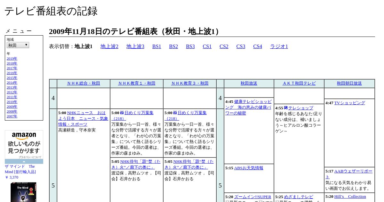
Task: Open the NHKニュース おはよう日本 program
Action: [x=83, y=119]
